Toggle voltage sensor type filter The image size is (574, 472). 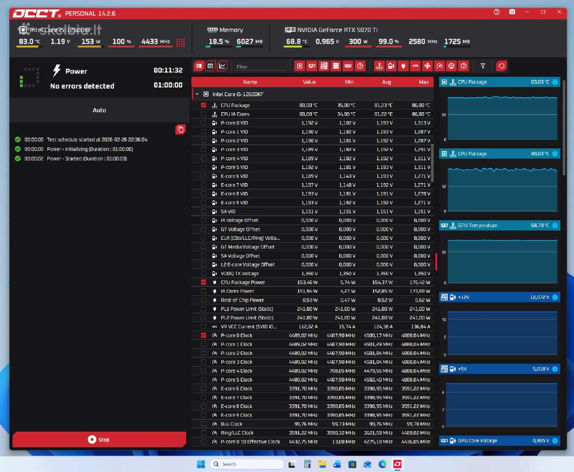coord(391,66)
